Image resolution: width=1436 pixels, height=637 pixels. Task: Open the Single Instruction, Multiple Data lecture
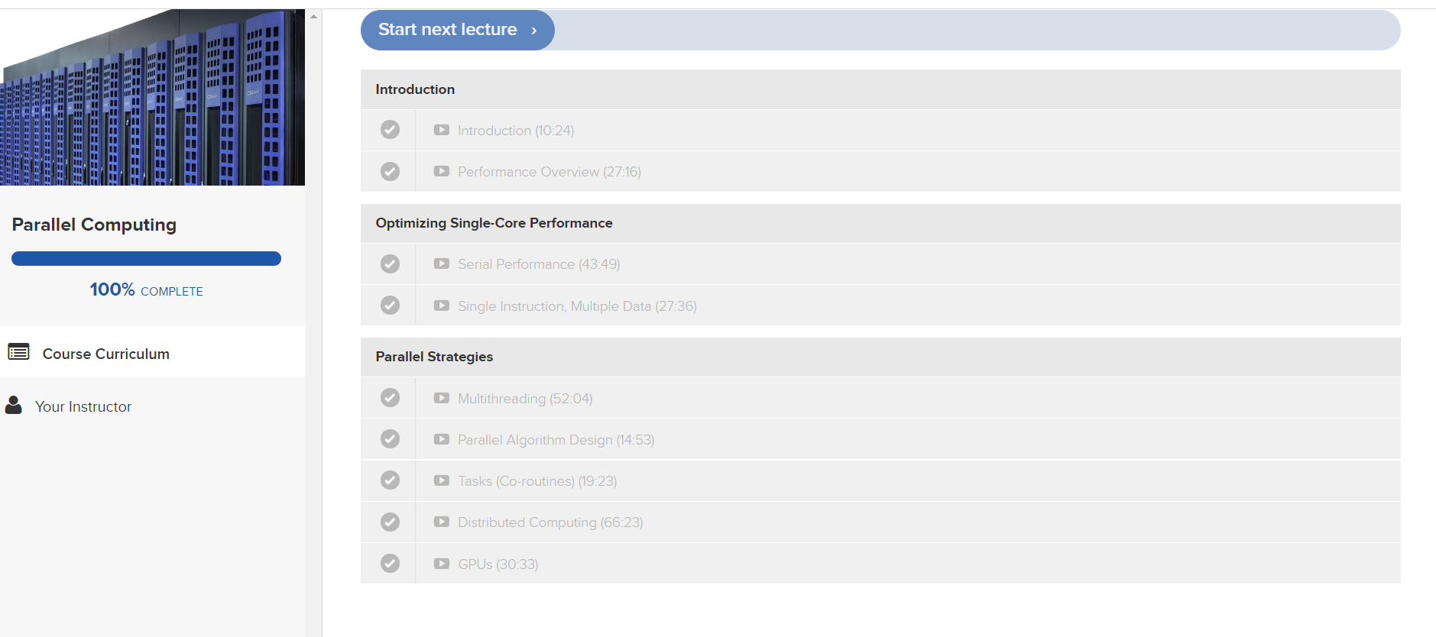point(576,306)
